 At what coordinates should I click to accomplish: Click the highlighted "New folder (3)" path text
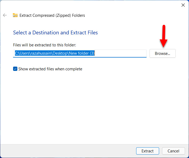82,53
